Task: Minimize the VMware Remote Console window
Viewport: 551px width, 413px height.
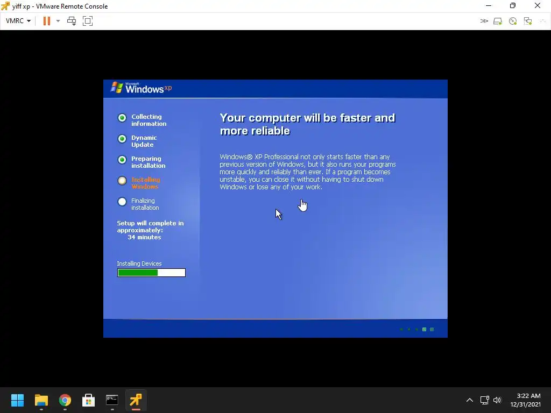Action: pyautogui.click(x=489, y=5)
